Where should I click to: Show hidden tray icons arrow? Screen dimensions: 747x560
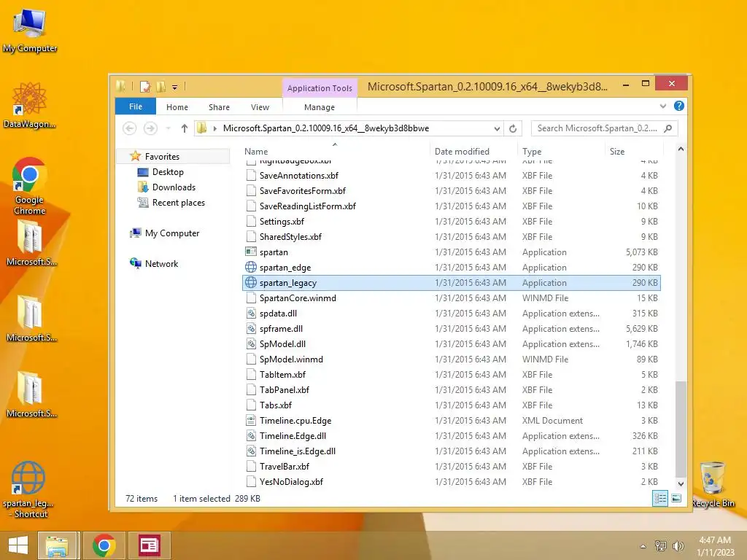click(643, 546)
